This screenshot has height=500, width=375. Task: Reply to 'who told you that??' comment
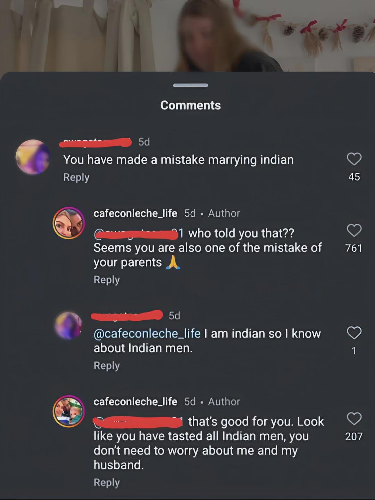point(107,280)
